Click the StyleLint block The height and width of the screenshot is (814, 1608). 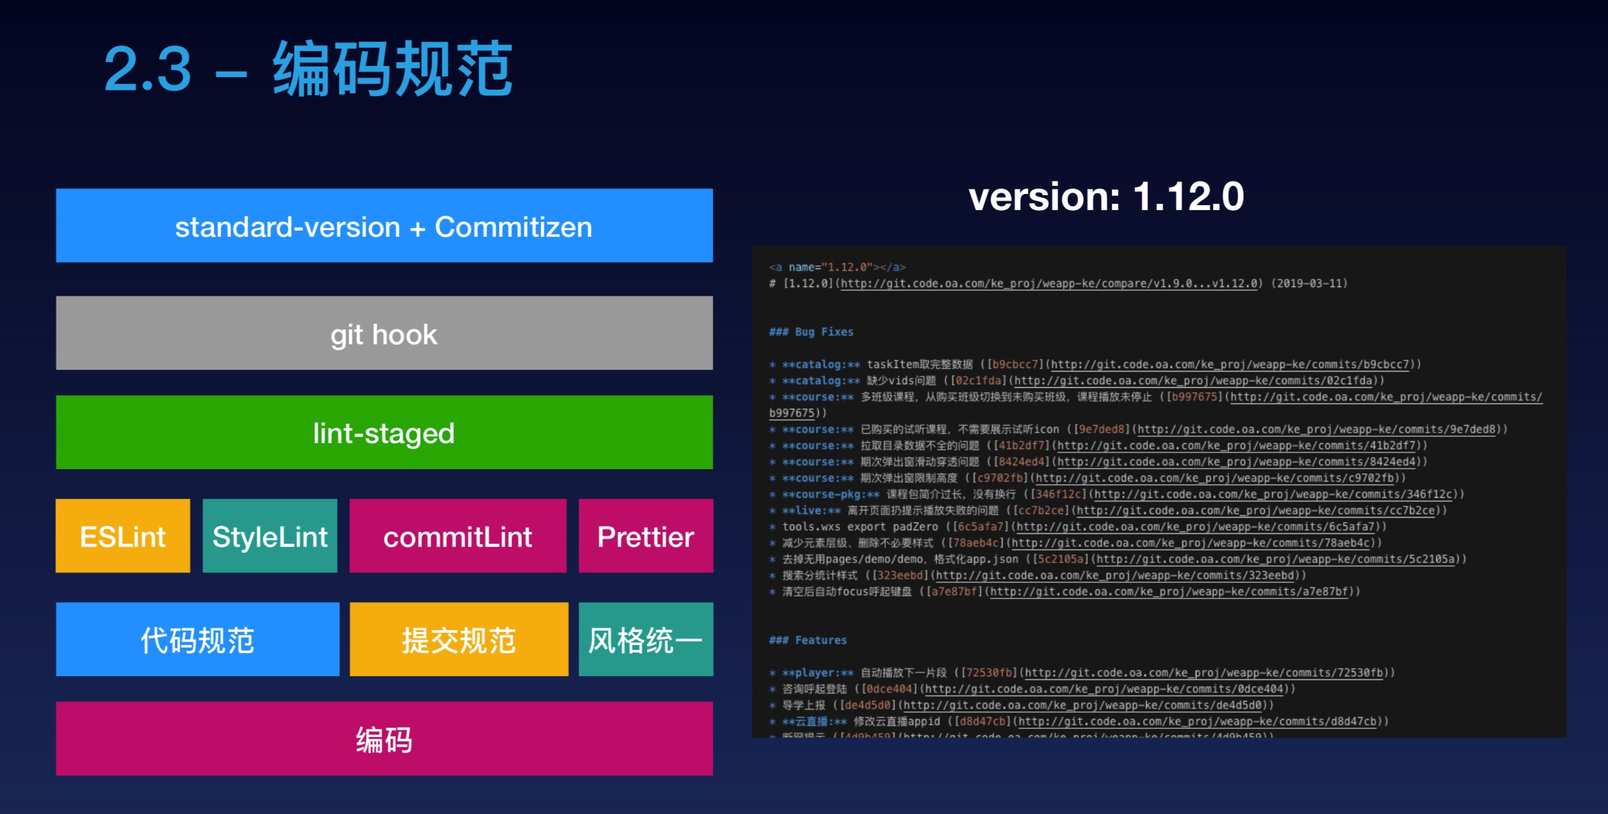tap(270, 537)
